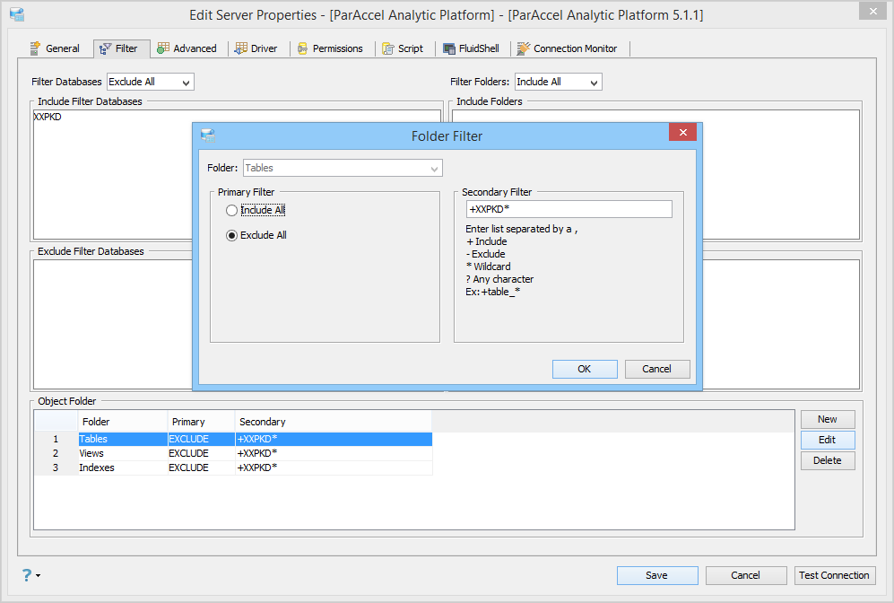The width and height of the screenshot is (894, 603).
Task: Cancel the Folder Filter dialog
Action: click(657, 369)
